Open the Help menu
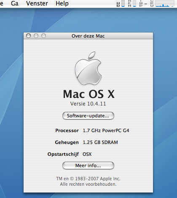Viewport: 177px width, 198px height. coord(62,3)
